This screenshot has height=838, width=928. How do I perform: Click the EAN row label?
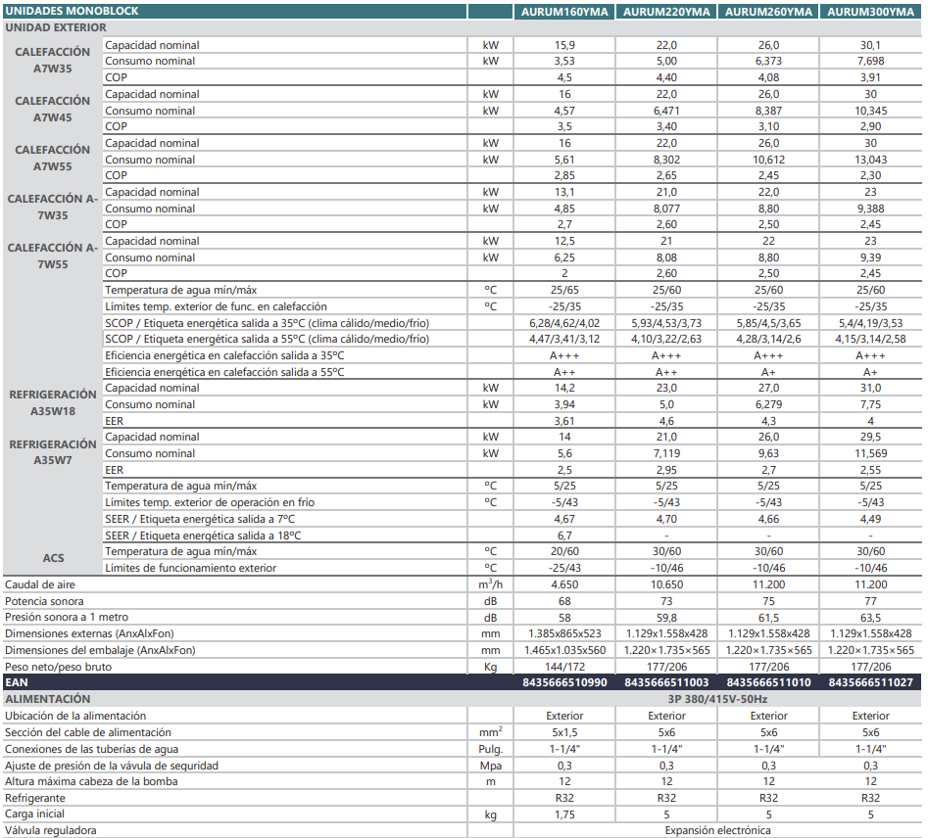17,682
